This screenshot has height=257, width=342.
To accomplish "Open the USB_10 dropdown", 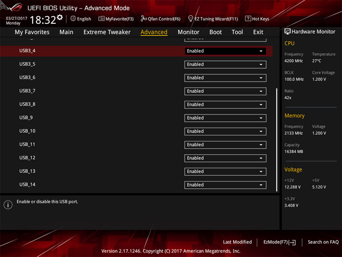I will [225, 131].
